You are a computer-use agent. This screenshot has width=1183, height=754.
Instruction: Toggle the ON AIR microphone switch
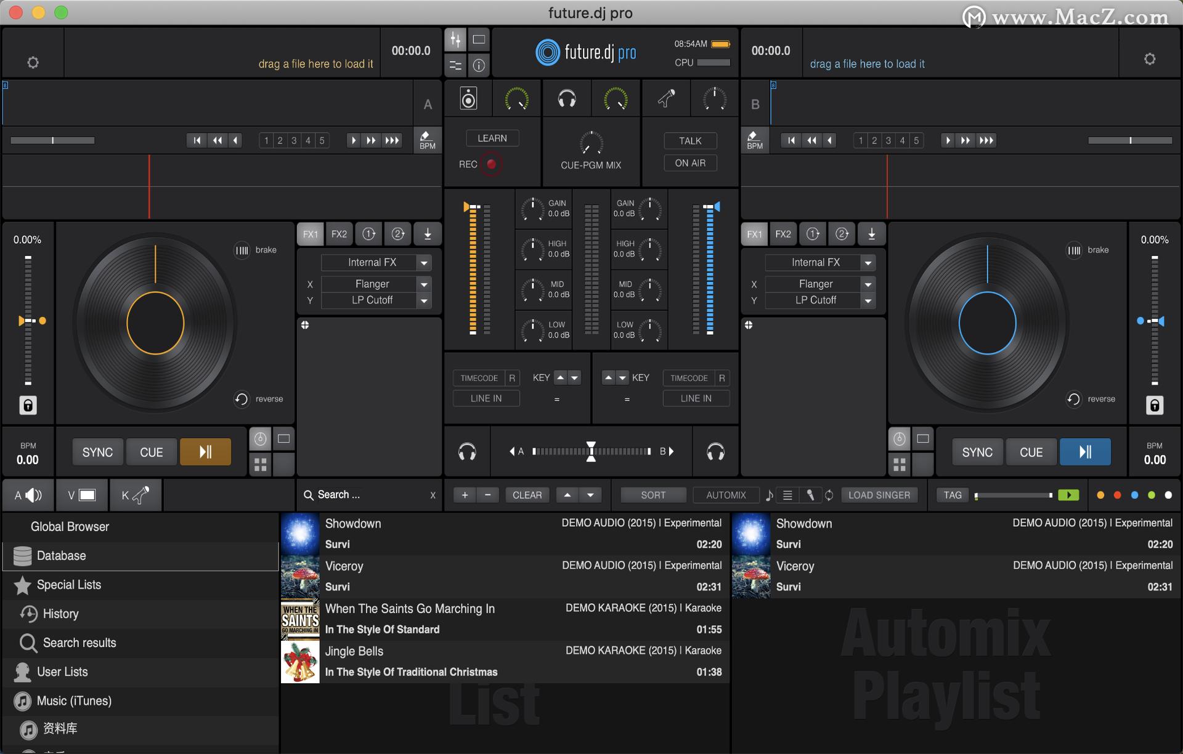point(690,162)
